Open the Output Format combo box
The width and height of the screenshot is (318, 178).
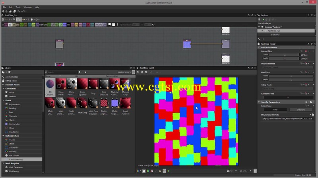(288, 67)
